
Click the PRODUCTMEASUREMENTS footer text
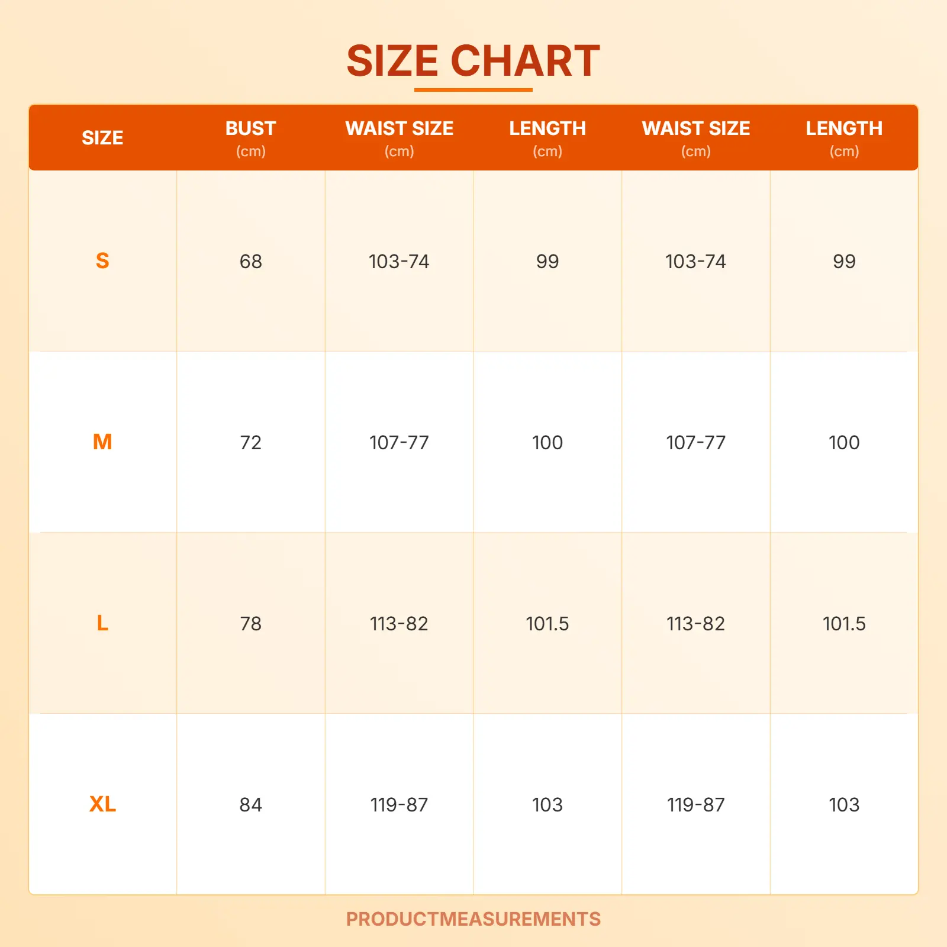(x=473, y=919)
